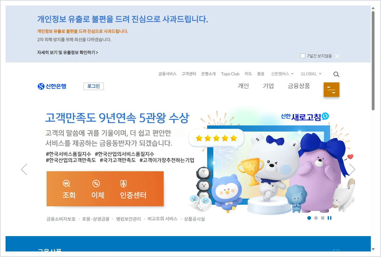Screen dimensions: 381x257
Task: Open the 뱅킹보안관리 link
Action: tap(129, 219)
